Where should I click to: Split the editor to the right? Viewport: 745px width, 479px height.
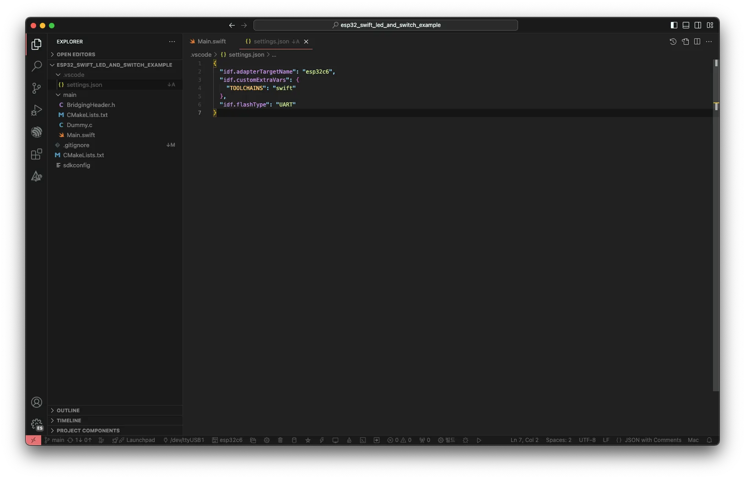coord(697,42)
